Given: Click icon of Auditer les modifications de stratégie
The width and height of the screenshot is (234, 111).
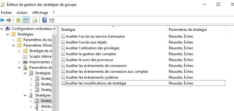Looking at the screenshot, I should 63,83.
